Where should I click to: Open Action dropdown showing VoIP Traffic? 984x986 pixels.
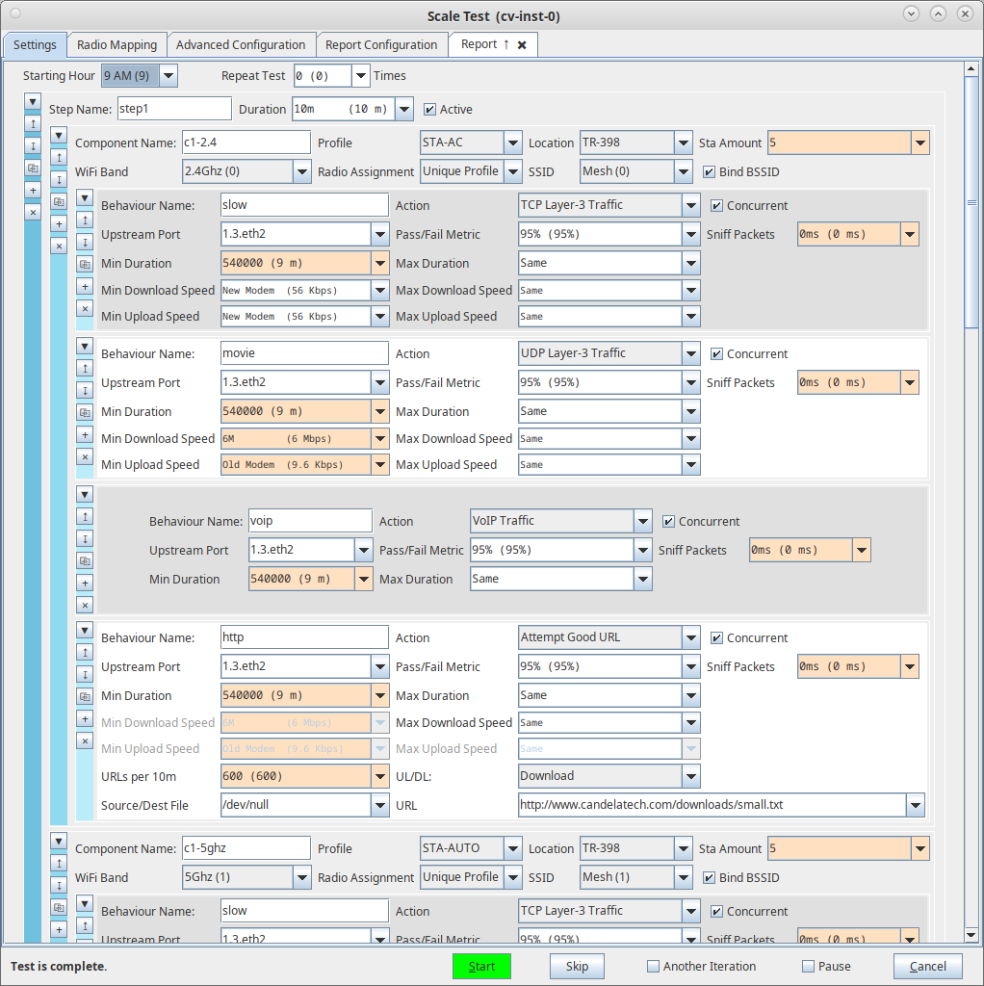point(643,521)
